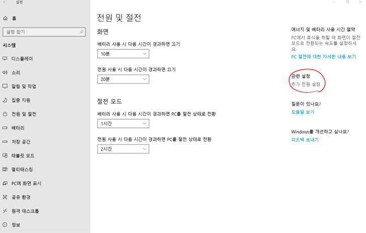Click the 추가 전원 설정 link
The width and height of the screenshot is (366, 233).
[x=306, y=84]
